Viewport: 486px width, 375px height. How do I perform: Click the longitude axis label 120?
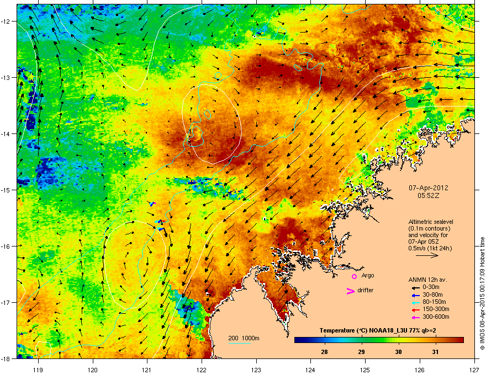pyautogui.click(x=93, y=369)
